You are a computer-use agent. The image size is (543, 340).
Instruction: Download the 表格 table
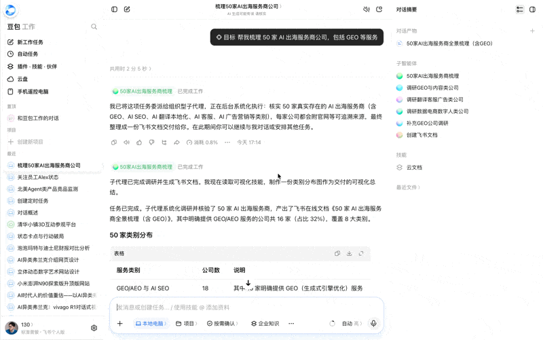pyautogui.click(x=349, y=253)
